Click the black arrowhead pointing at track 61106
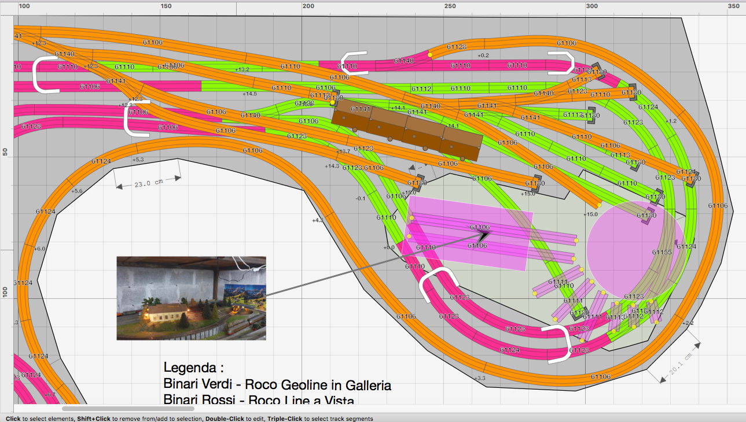Image resolution: width=746 pixels, height=422 pixels. (484, 234)
